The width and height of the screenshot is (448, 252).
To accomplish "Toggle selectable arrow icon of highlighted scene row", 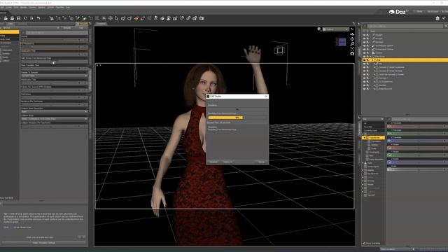I will pyautogui.click(x=368, y=60).
